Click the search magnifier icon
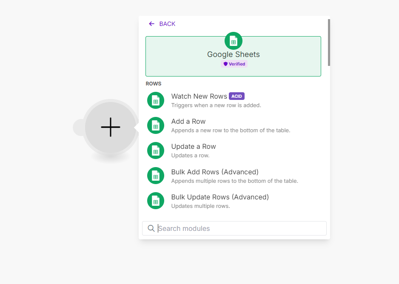 (151, 228)
